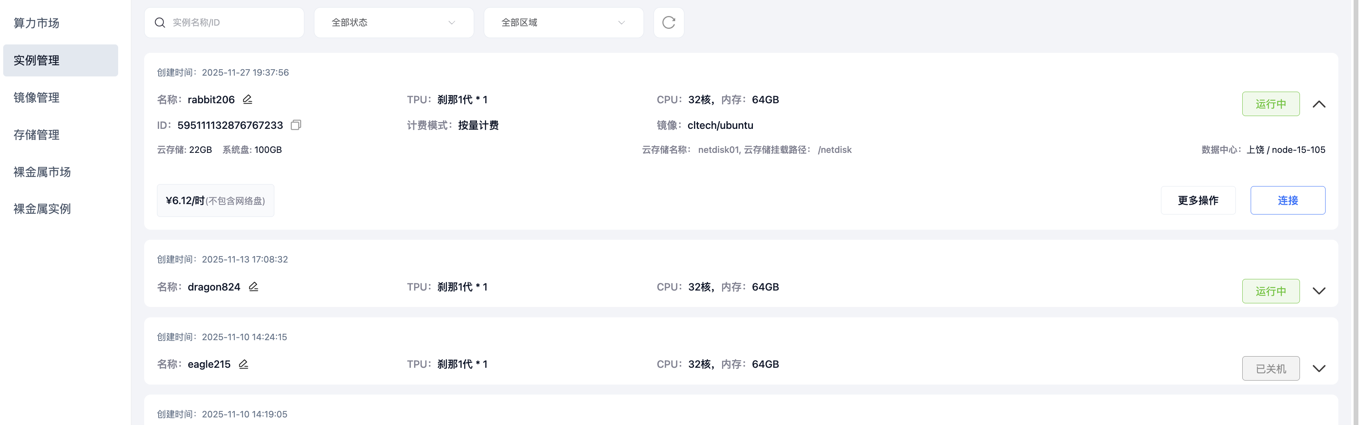Click the 实例名称/ID search input field

227,22
